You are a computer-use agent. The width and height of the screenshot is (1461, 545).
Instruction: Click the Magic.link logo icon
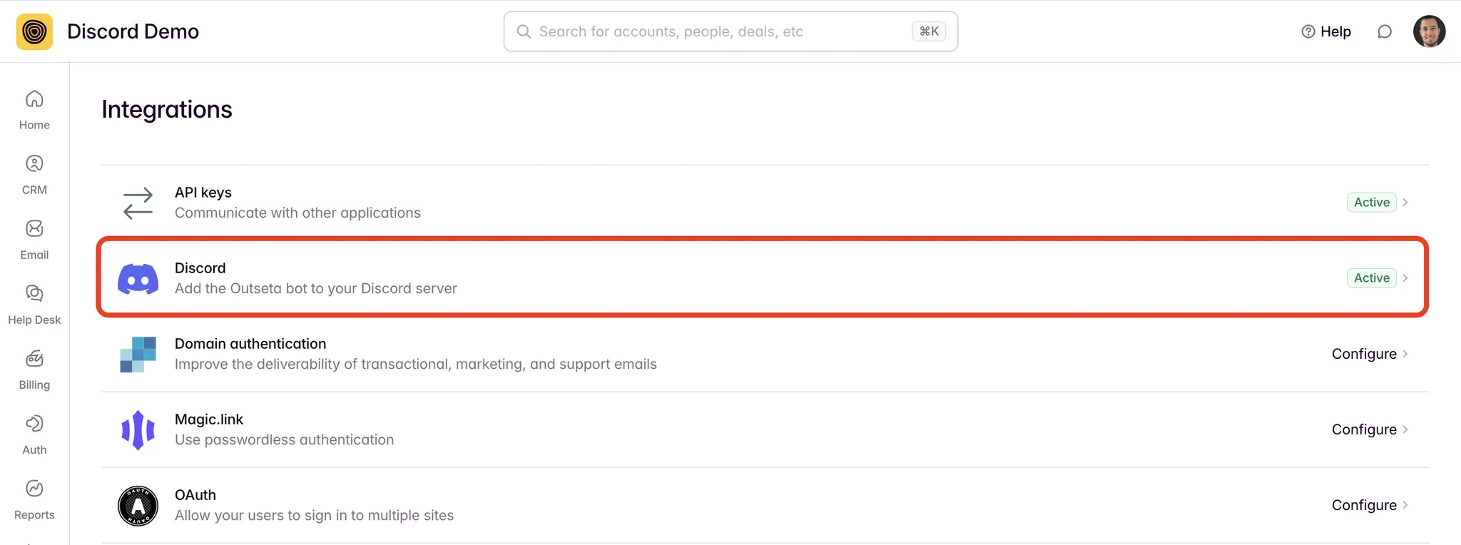tap(138, 430)
